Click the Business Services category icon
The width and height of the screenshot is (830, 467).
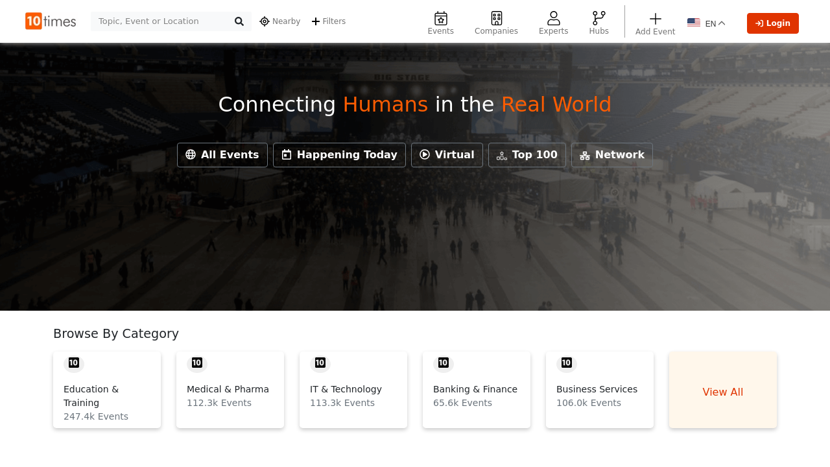[x=567, y=363]
